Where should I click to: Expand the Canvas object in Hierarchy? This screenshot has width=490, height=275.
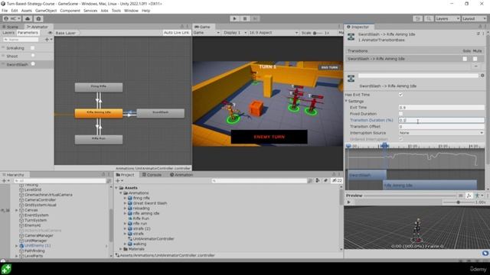pyautogui.click(x=17, y=210)
